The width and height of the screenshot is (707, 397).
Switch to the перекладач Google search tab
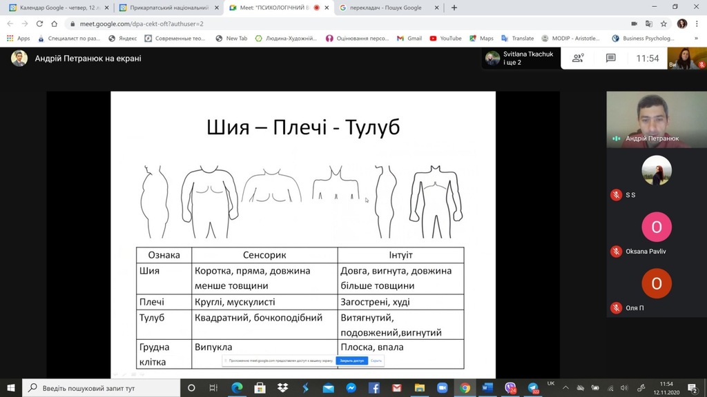pos(385,8)
